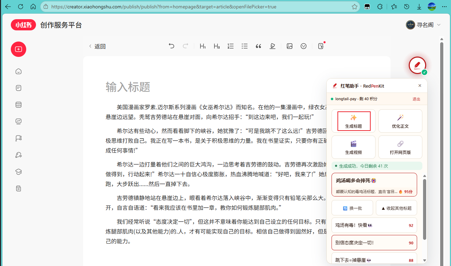The width and height of the screenshot is (451, 266).
Task: Click the 优化正文 button
Action: tap(400, 121)
